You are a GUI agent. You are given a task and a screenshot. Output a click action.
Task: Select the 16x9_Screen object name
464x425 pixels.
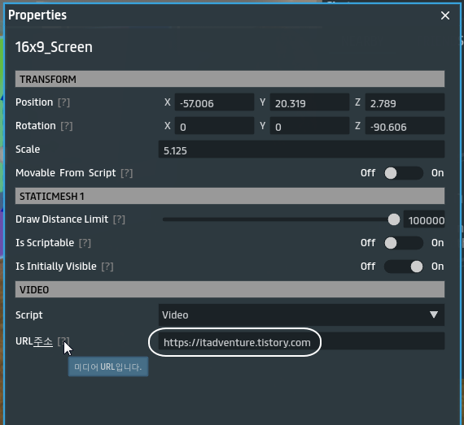point(54,47)
